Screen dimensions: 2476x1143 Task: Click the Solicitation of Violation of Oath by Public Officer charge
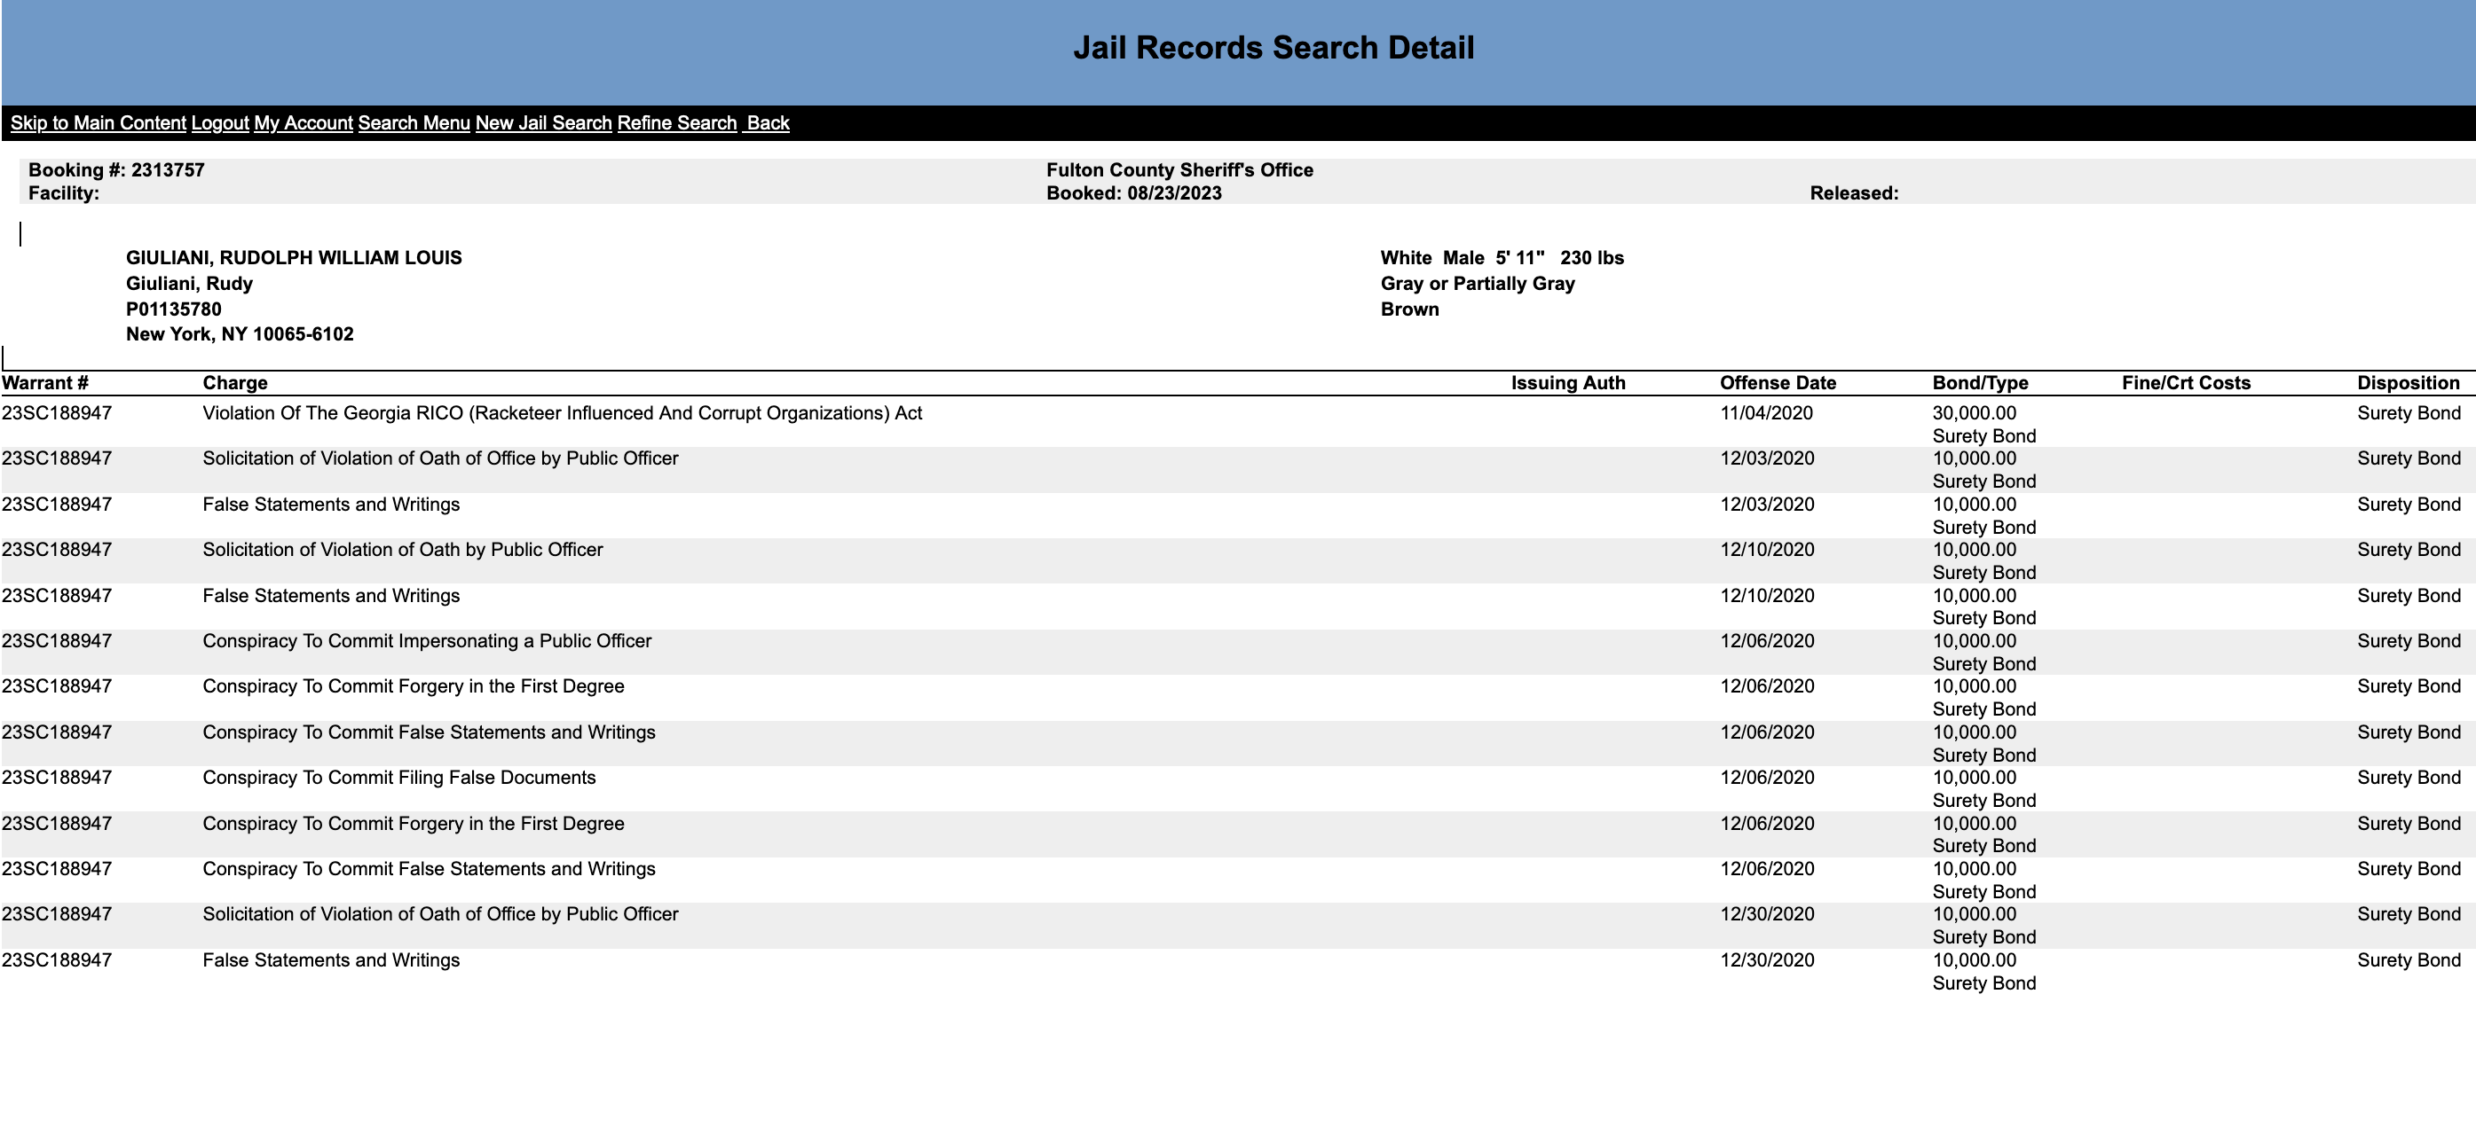403,550
